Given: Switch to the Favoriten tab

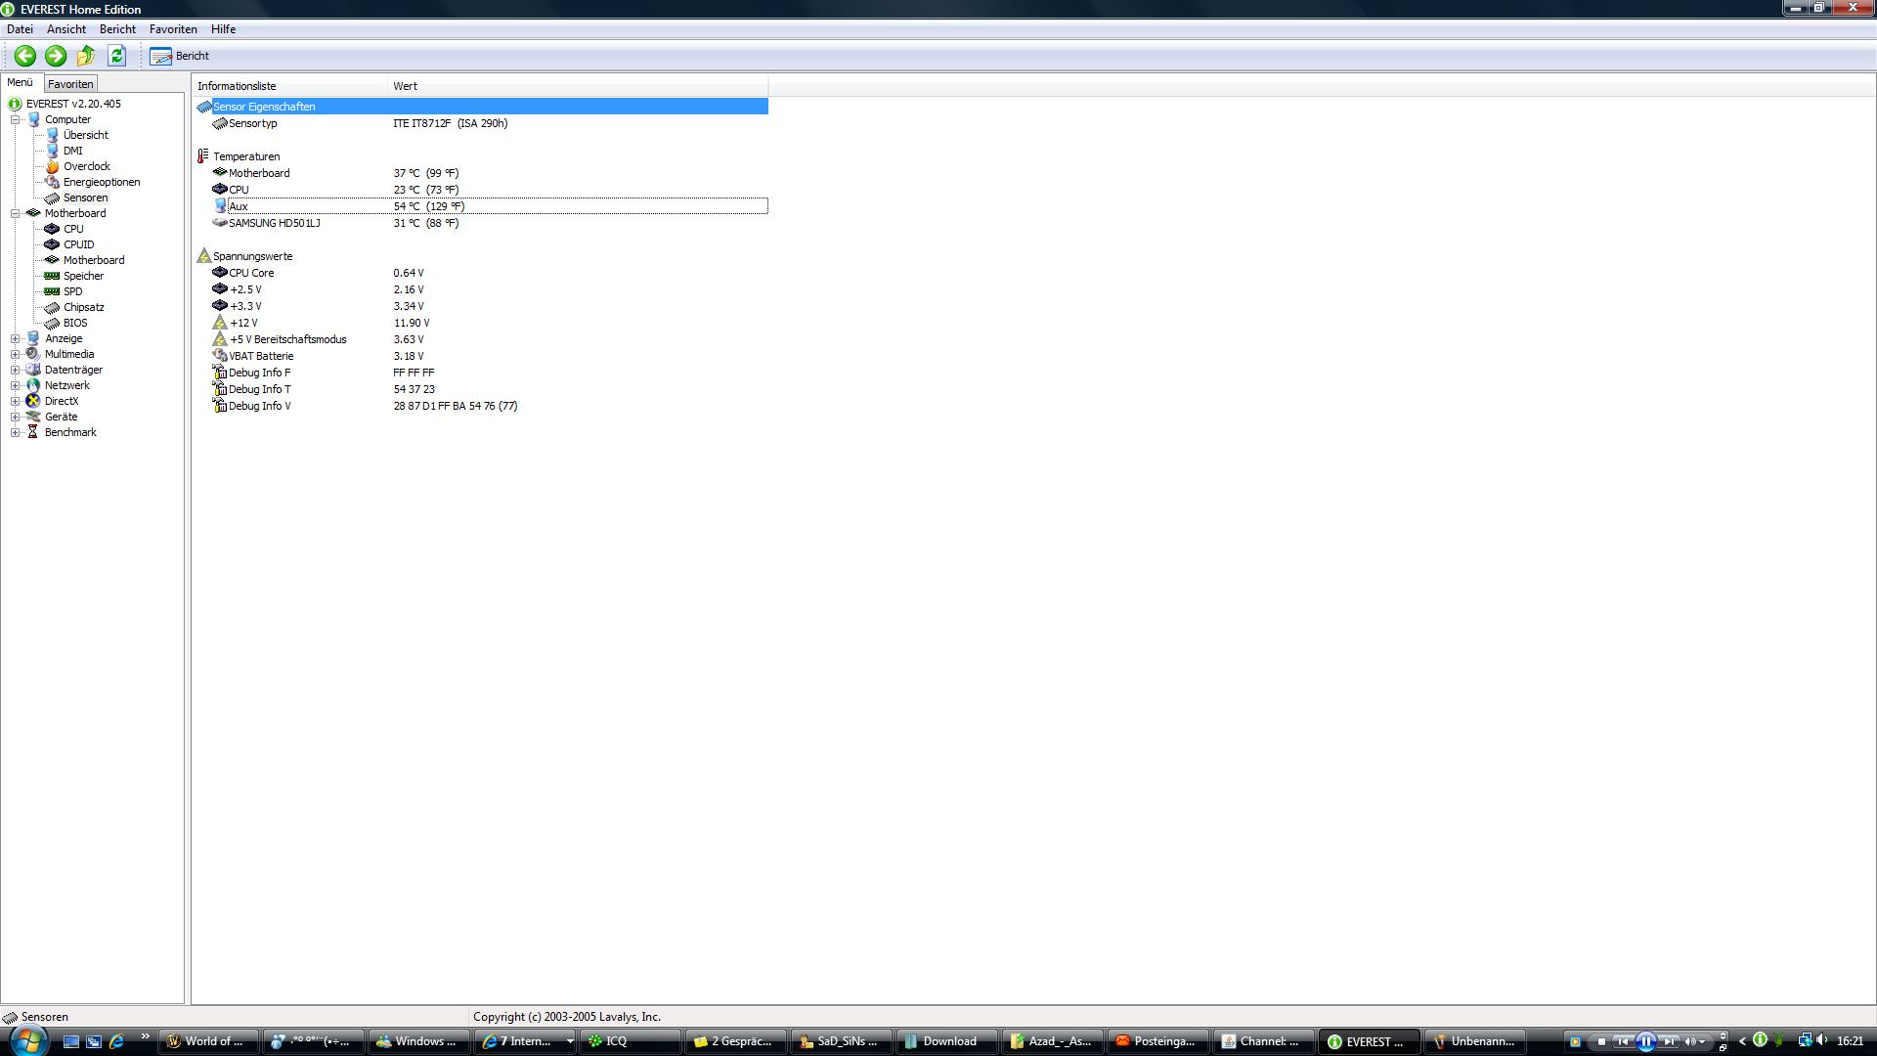Looking at the screenshot, I should point(70,84).
